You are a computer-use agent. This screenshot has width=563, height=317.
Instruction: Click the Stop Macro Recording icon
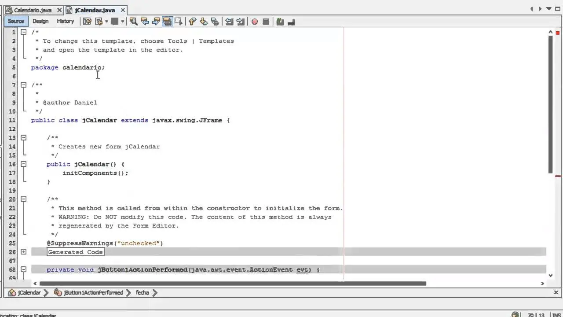pyautogui.click(x=266, y=21)
